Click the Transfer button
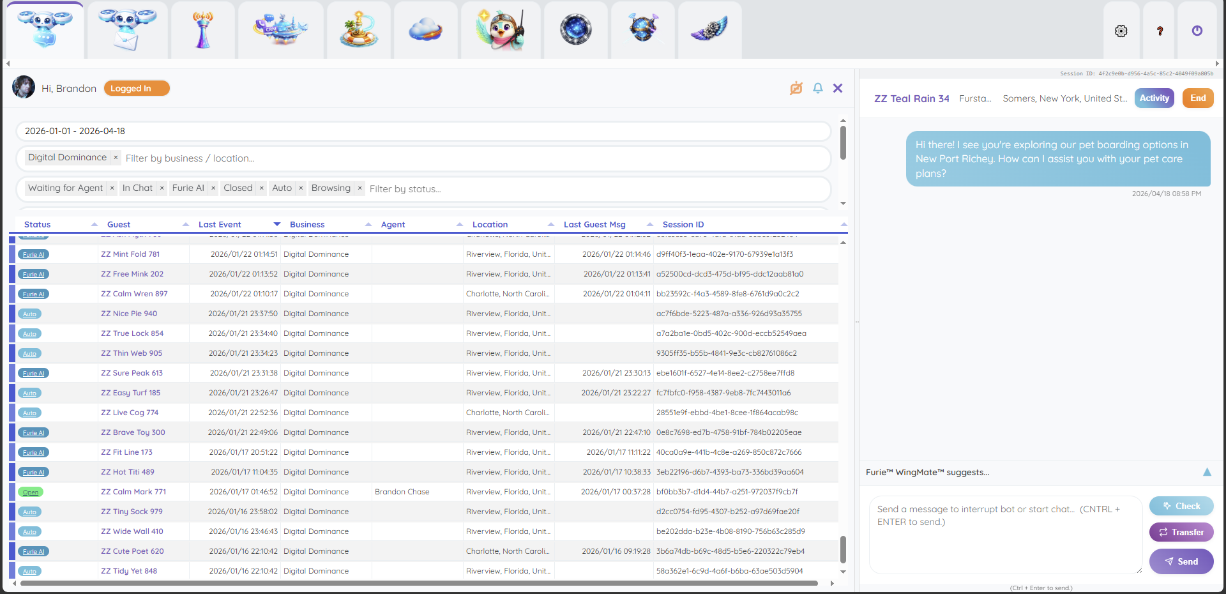Viewport: 1226px width, 594px height. (x=1181, y=532)
